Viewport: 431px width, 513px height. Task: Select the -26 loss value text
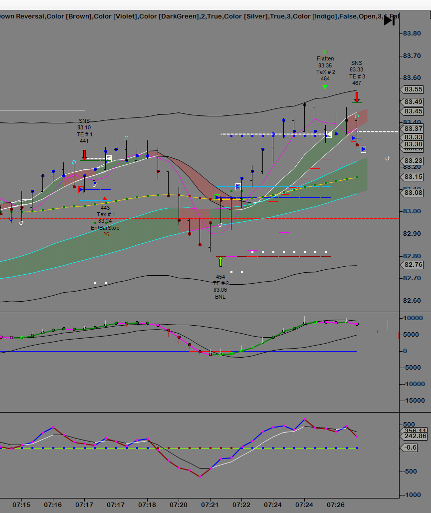pos(105,235)
